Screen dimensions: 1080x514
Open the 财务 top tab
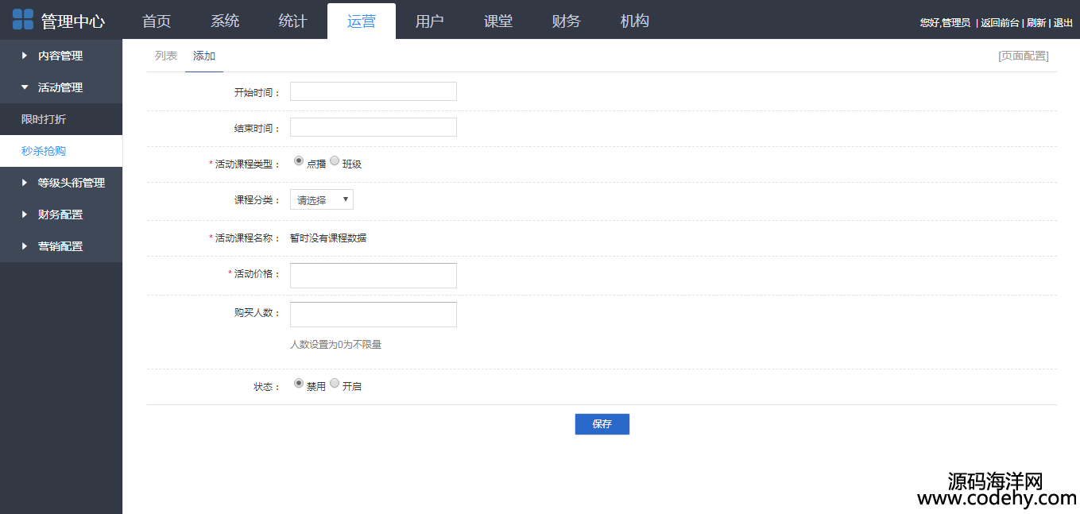tap(567, 21)
